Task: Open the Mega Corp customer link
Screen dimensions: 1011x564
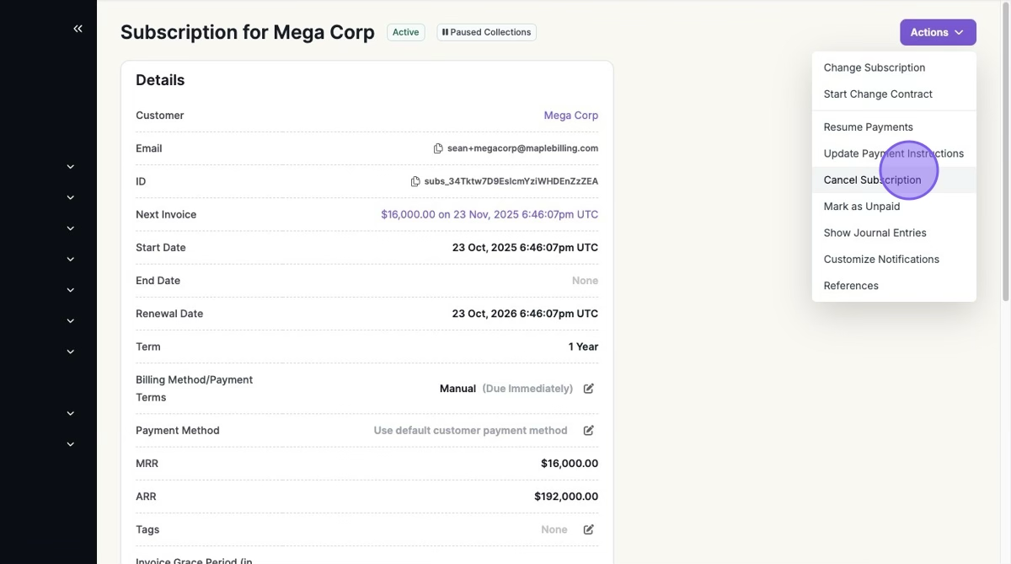Action: [570, 115]
